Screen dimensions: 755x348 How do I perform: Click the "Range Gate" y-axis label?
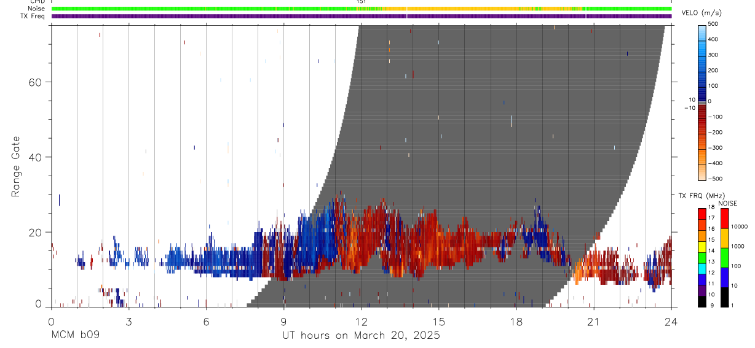(17, 167)
